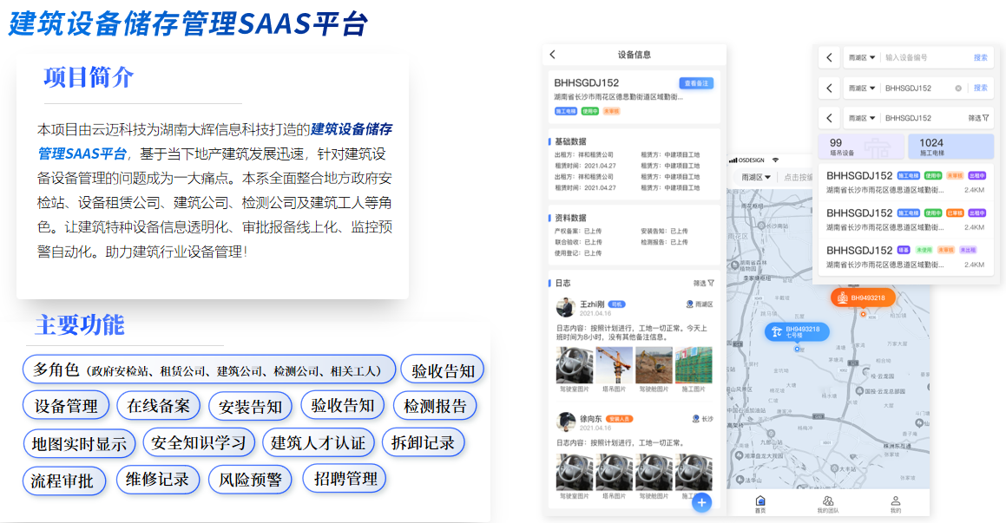Screen dimensions: 1006x523
Task: Click the 设备管理 feature pill
Action: click(x=66, y=406)
